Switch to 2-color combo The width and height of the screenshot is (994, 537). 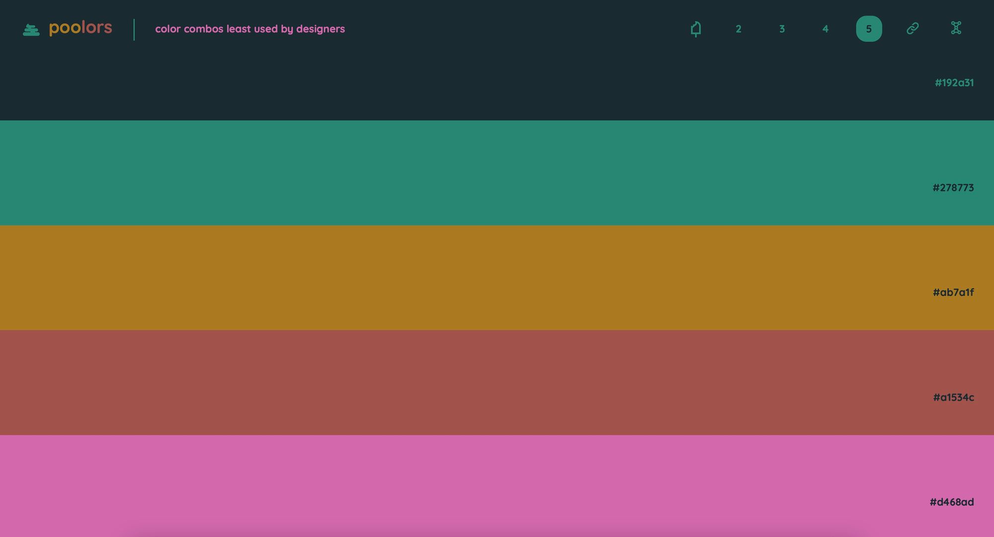[x=739, y=29]
